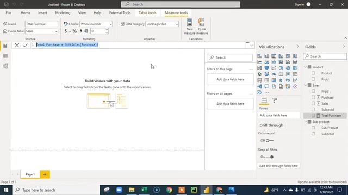Select the decomposition tree visual
The image size is (348, 195).
point(259,86)
